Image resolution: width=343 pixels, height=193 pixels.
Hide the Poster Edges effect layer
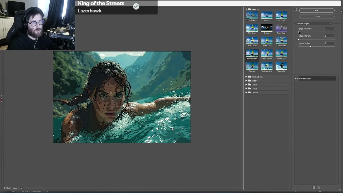click(296, 79)
